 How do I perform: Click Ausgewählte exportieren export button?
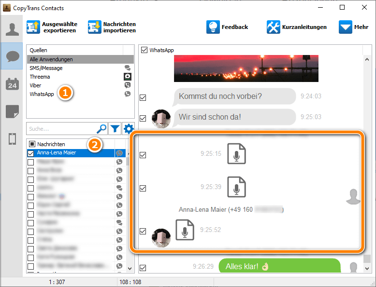coord(52,27)
